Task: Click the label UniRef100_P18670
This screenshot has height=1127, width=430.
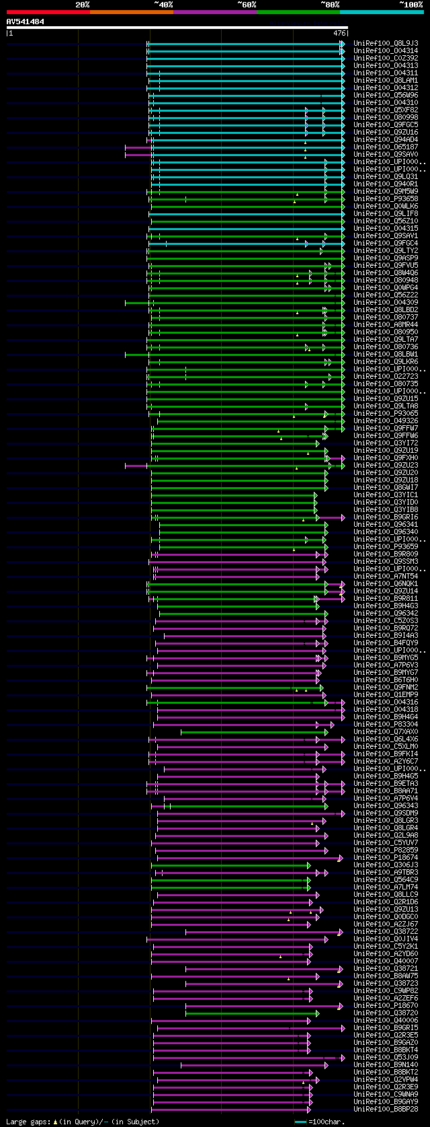Action: click(x=386, y=1005)
